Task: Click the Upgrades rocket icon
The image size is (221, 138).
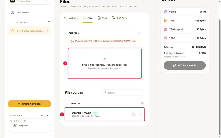Action: (x=15, y=125)
